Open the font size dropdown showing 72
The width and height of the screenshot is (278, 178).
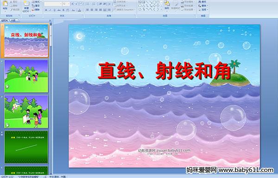coord(66,4)
